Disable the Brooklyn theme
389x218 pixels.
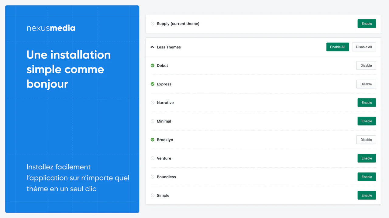tap(366, 140)
